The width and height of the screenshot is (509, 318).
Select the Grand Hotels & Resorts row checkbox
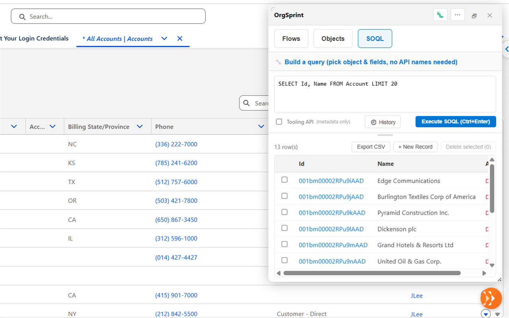point(284,244)
